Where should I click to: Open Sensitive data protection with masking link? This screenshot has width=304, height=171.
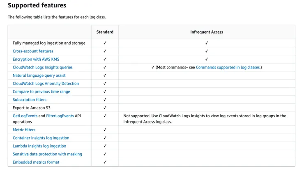pos(47,154)
